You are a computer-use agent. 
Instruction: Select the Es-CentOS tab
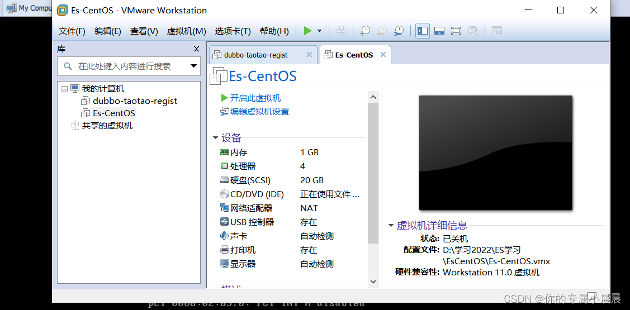click(354, 55)
